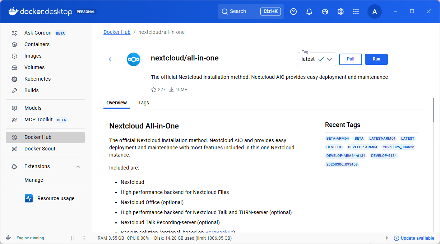The height and width of the screenshot is (244, 440).
Task: Open the status bar ellipsis menu
Action: tap(84, 238)
